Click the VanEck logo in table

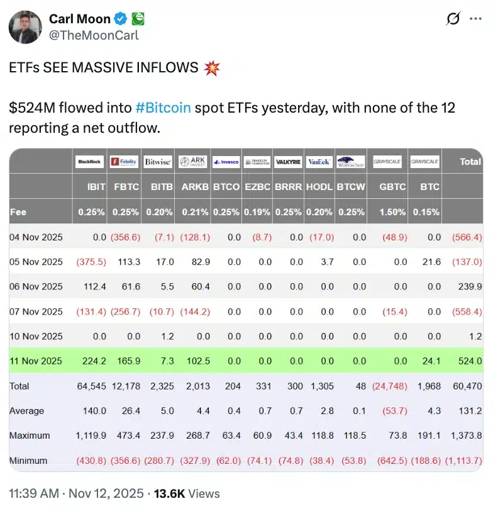(319, 162)
